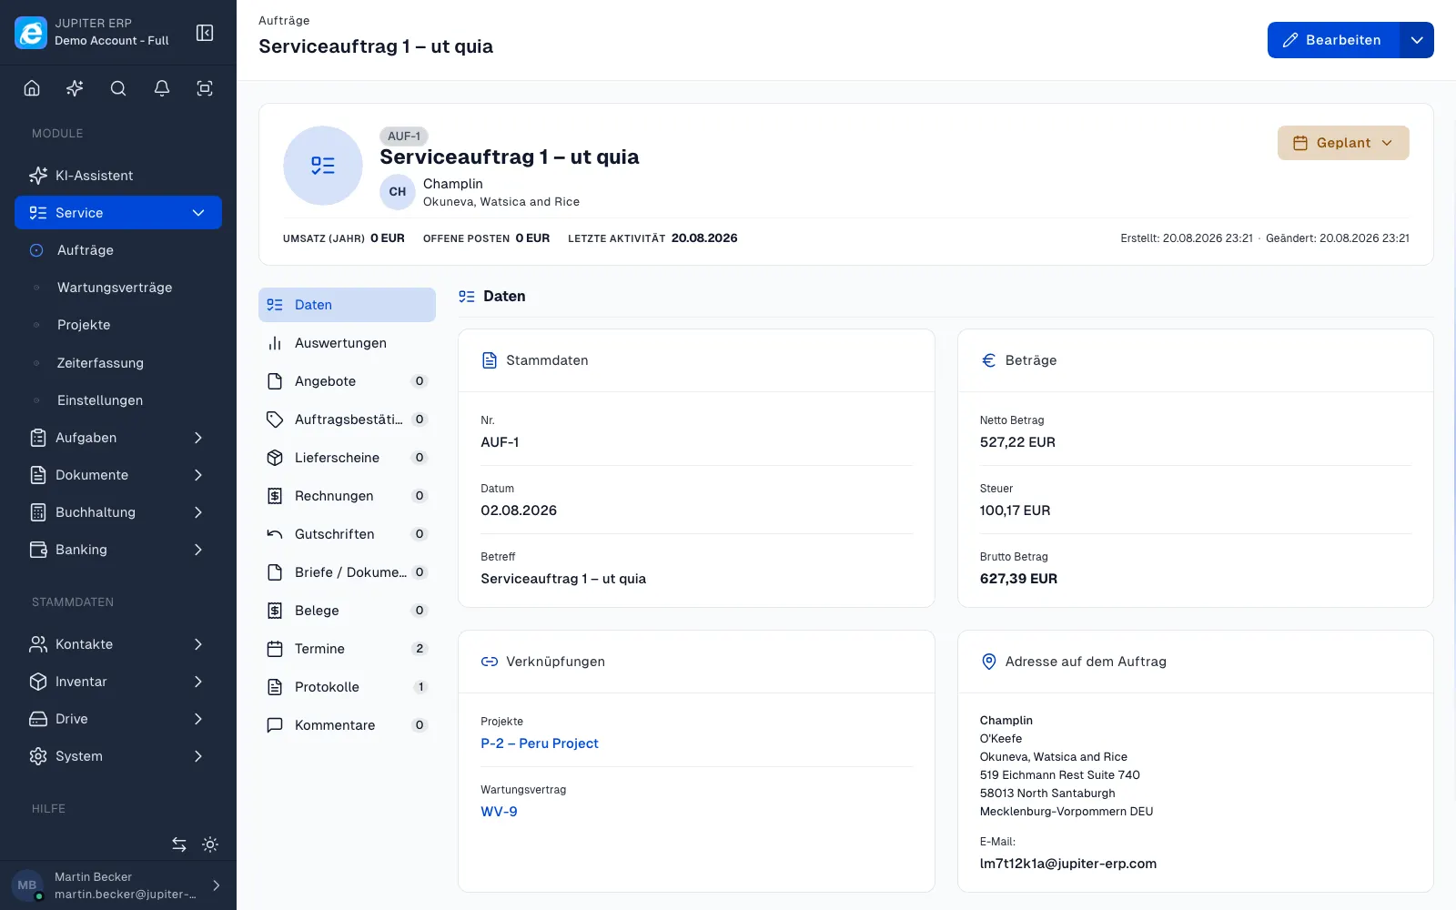The image size is (1456, 910).
Task: Open the Geplant status dropdown
Action: (x=1343, y=143)
